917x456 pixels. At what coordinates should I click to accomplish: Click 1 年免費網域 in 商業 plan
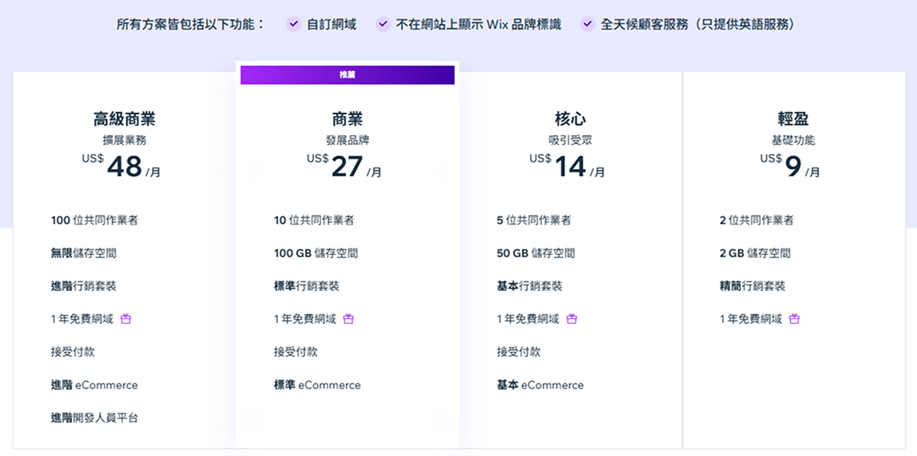pos(305,319)
